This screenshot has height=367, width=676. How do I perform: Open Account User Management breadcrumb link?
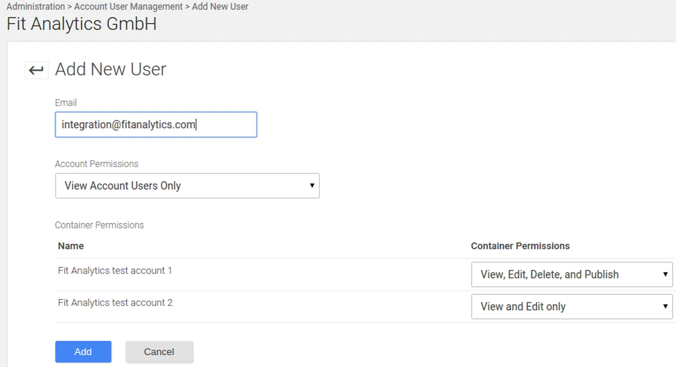click(128, 7)
